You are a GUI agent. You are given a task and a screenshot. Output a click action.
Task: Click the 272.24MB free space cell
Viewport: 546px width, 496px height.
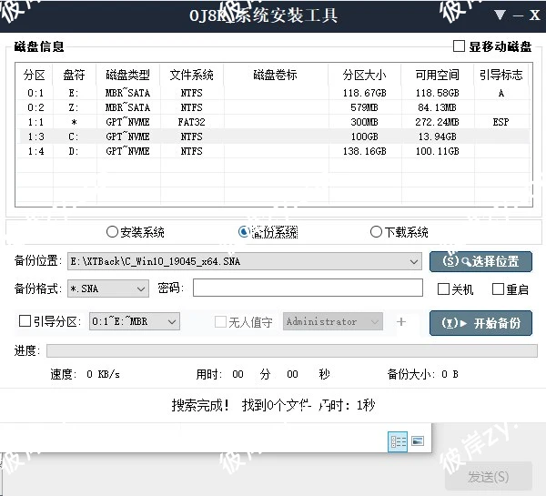437,122
